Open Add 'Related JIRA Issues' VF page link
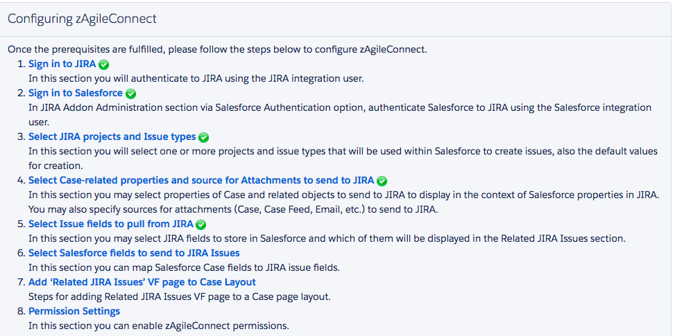The height and width of the screenshot is (336, 675). 142,282
